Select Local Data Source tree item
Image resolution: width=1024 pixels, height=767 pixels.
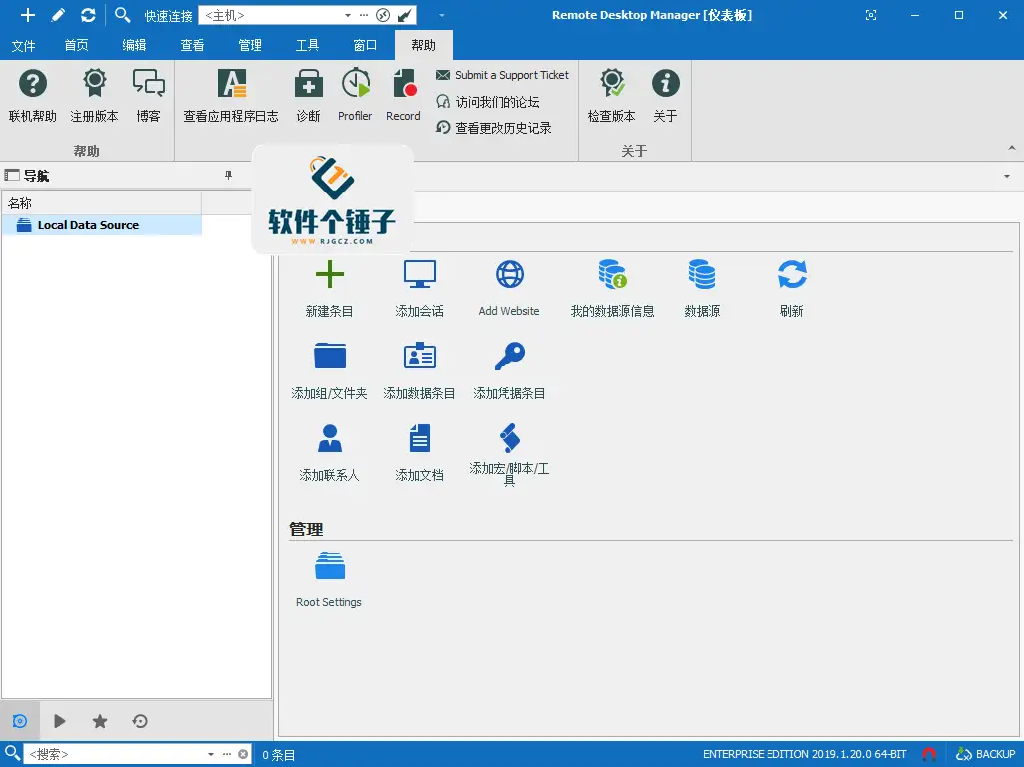click(x=102, y=225)
